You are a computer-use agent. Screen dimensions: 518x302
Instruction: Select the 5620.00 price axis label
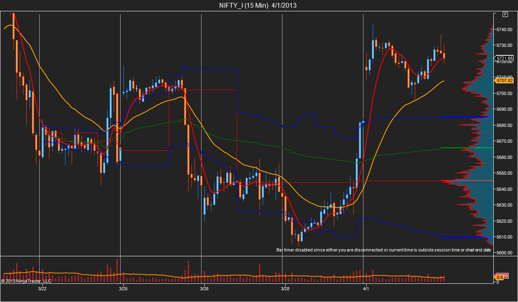tap(505, 221)
